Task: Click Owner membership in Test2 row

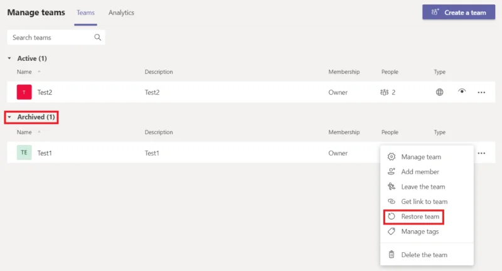Action: [x=338, y=92]
